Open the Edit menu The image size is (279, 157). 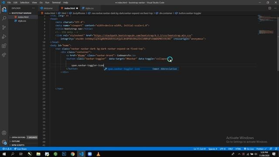click(15, 3)
